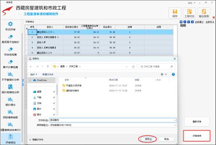Open 形式评审 gear icon in sidebar
Image resolution: width=216 pixels, height=145 pixels.
point(10,24)
